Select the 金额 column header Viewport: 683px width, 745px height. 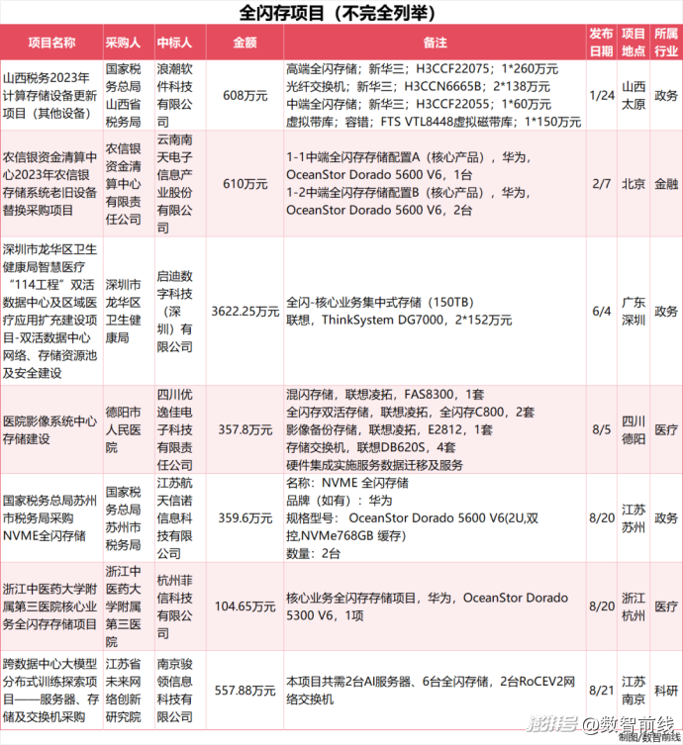pos(244,44)
